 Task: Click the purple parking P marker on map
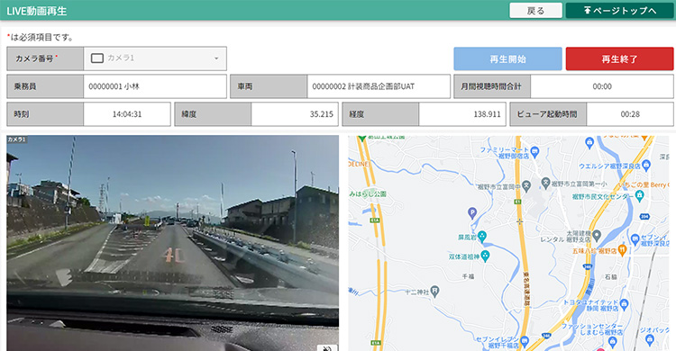click(x=472, y=211)
